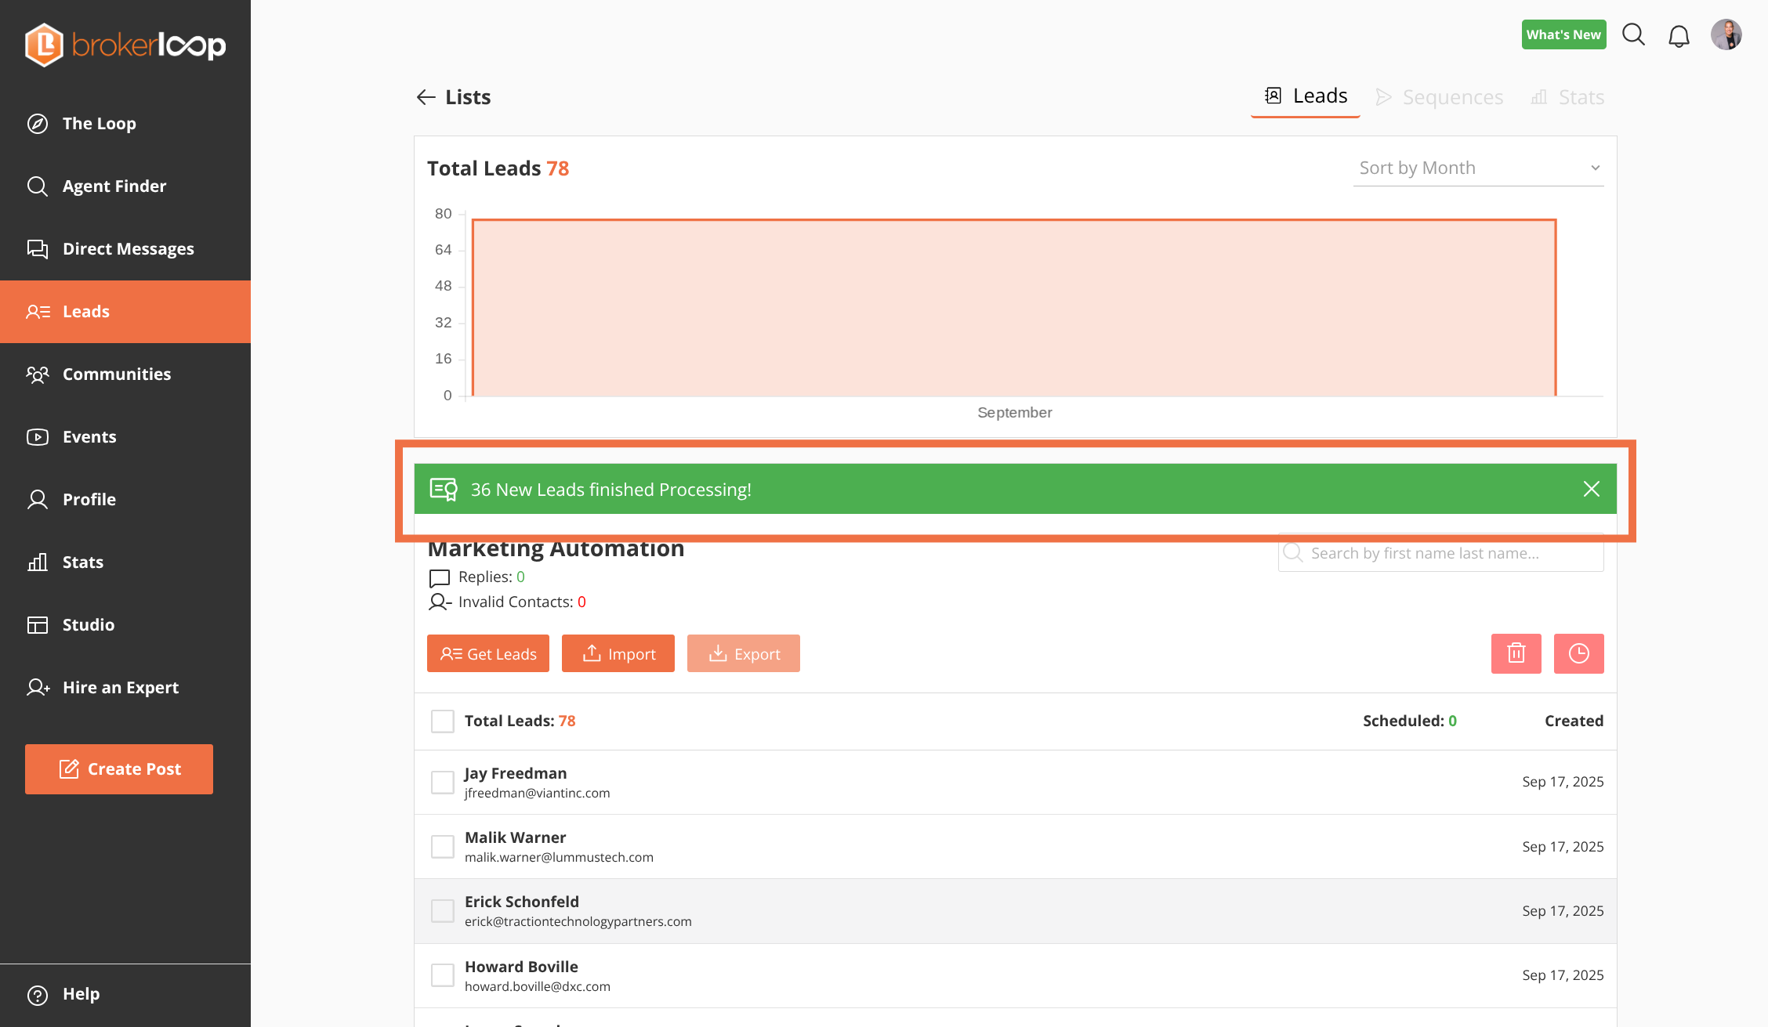The image size is (1768, 1027).
Task: Click the Get Leads button
Action: coord(488,653)
